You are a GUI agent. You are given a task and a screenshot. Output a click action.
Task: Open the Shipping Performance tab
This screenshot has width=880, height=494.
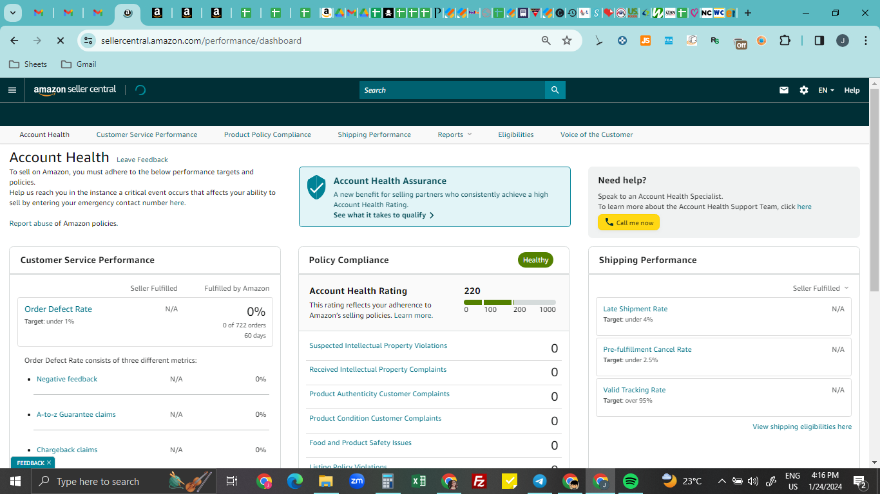pyautogui.click(x=374, y=134)
